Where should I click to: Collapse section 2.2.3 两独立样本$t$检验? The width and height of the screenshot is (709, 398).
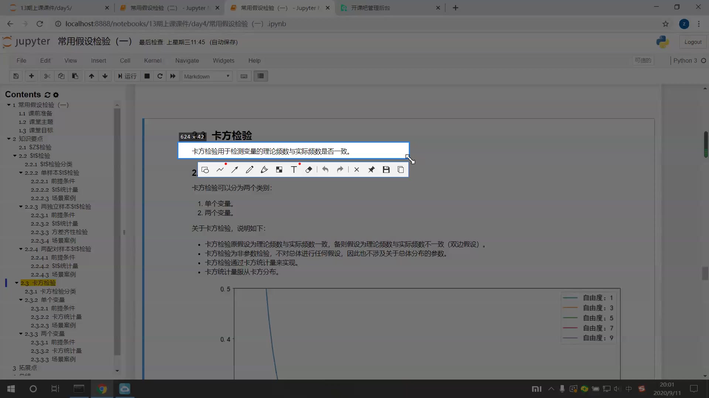(x=21, y=207)
